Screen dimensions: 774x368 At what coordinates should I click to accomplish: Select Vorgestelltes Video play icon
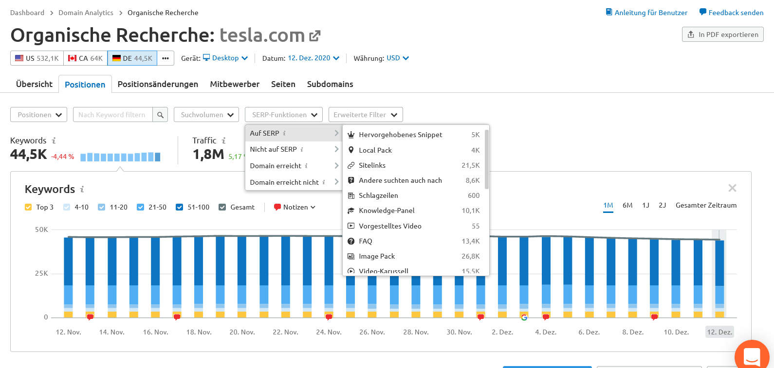pos(351,226)
